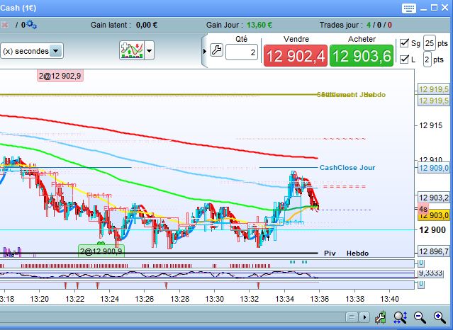
Task: Click the bold 12 900 price level
Action: [x=432, y=230]
